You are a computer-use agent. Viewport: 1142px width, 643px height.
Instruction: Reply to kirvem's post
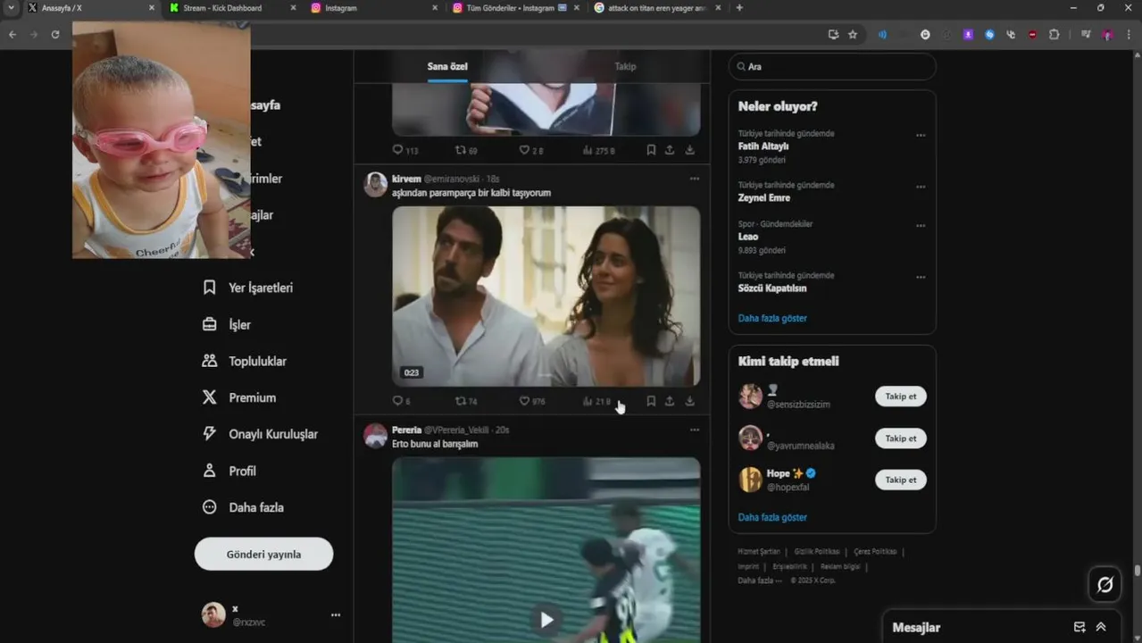pos(402,402)
